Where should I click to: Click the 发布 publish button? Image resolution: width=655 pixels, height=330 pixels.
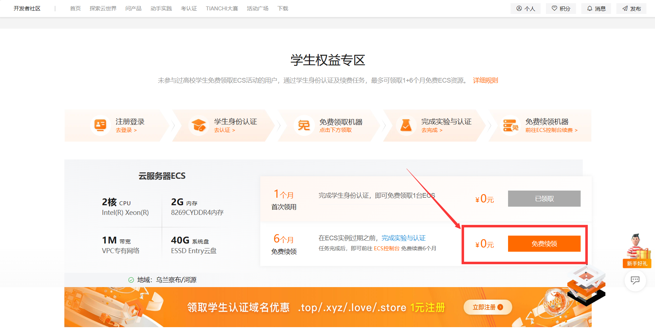[x=631, y=9]
